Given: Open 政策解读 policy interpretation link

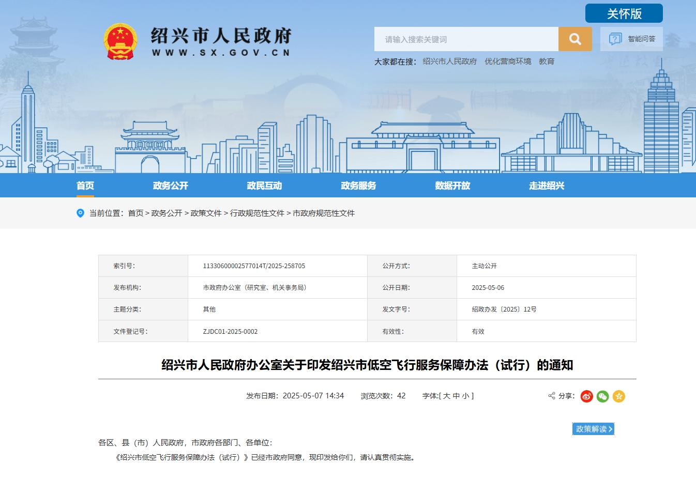Looking at the screenshot, I should (593, 429).
